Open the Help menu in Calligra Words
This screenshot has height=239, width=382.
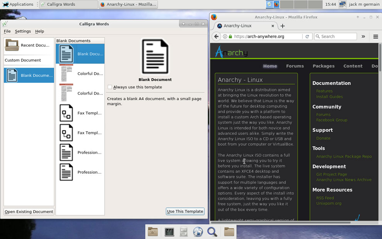[x=39, y=31]
